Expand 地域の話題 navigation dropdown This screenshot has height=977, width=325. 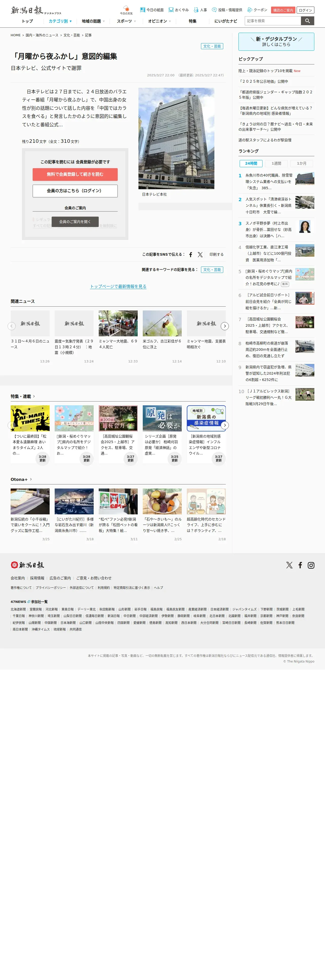93,21
